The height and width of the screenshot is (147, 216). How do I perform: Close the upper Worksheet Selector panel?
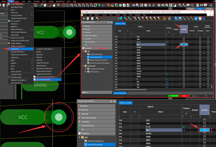(111, 22)
